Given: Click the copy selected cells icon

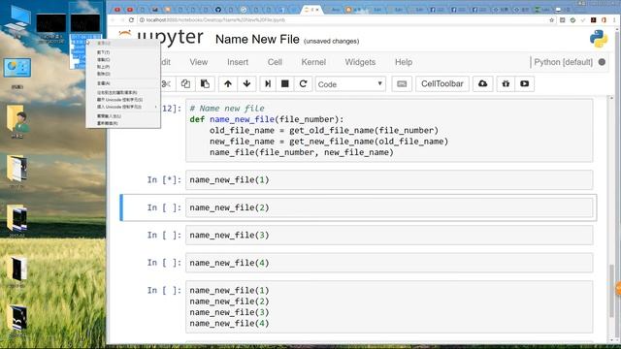Looking at the screenshot, I should coord(185,84).
